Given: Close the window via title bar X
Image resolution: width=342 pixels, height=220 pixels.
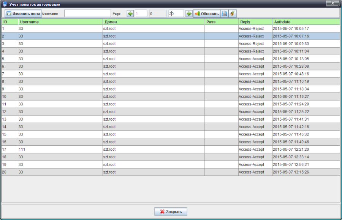Looking at the screenshot, I should click(332, 3).
